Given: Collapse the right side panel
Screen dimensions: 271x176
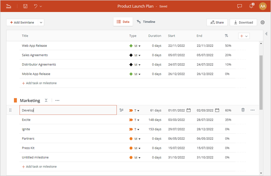Looking at the screenshot, I should click(266, 34).
